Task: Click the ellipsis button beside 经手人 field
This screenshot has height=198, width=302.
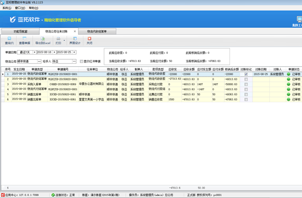Action: 74,61
